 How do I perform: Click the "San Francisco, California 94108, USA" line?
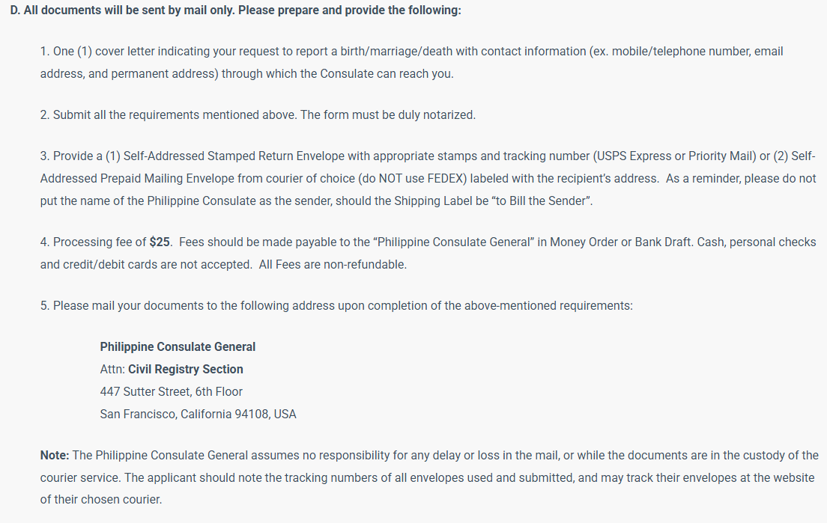[198, 415]
